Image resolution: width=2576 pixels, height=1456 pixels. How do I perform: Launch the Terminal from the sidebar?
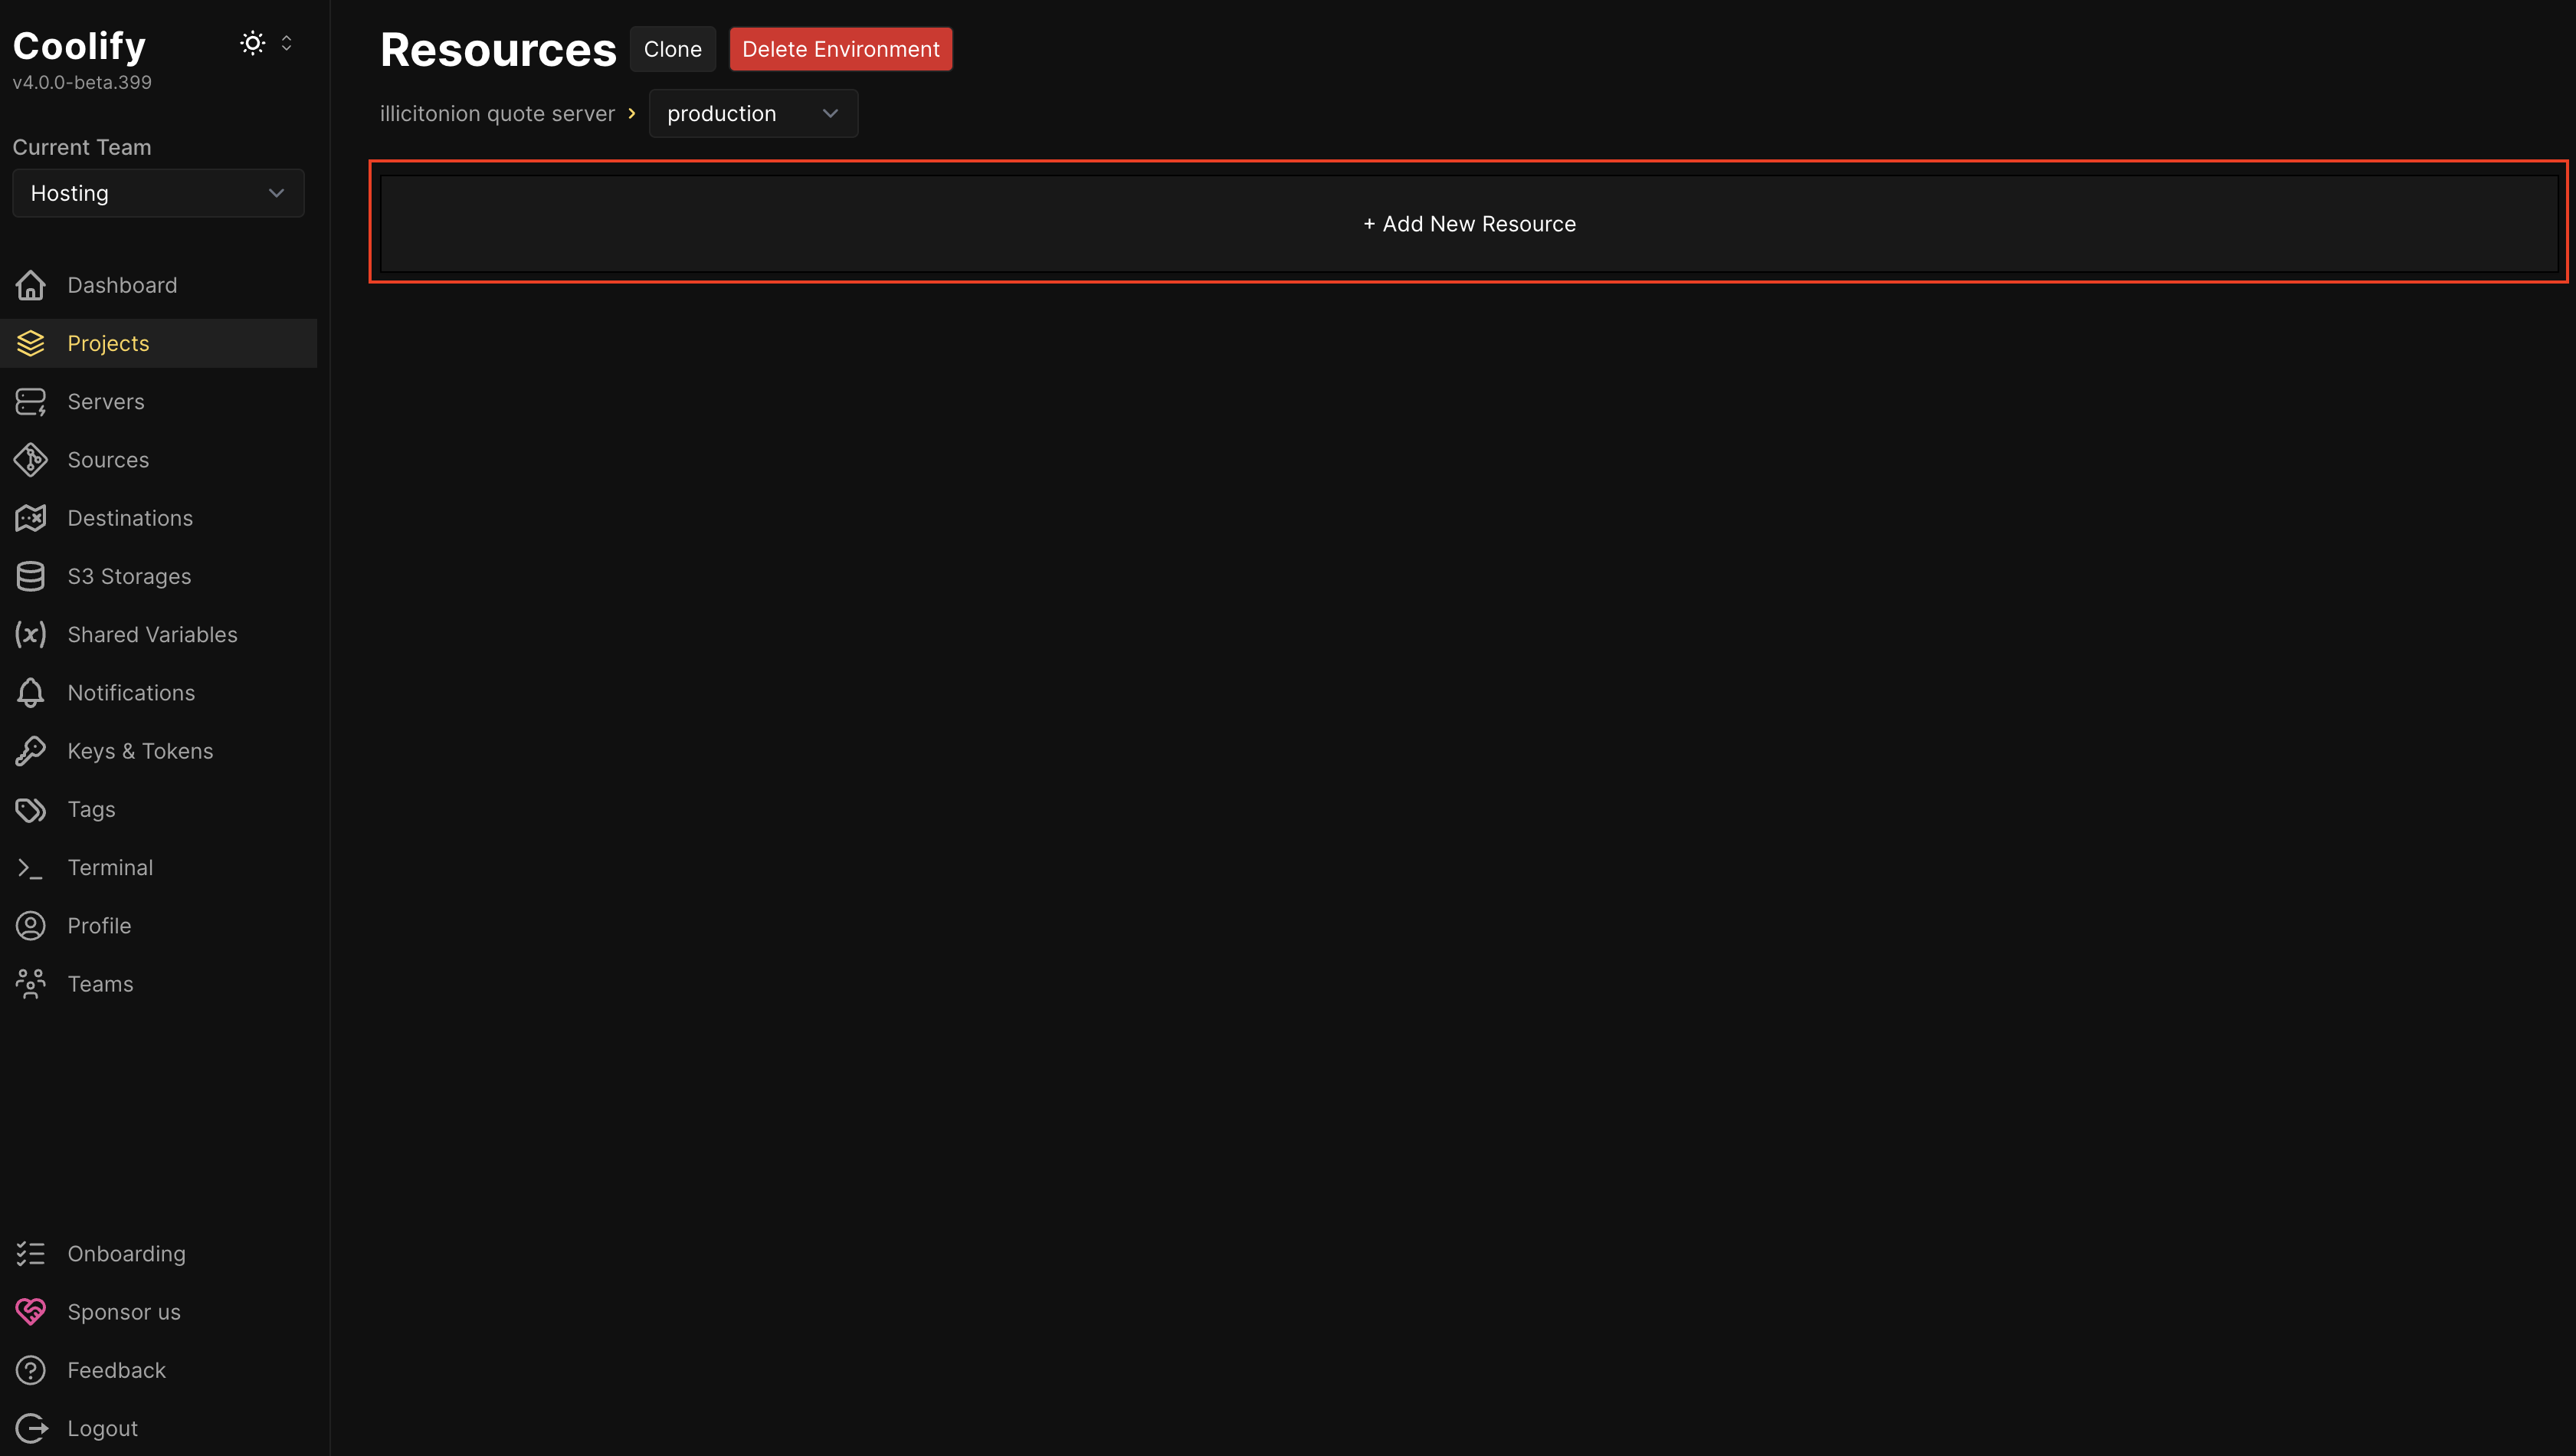pyautogui.click(x=110, y=867)
